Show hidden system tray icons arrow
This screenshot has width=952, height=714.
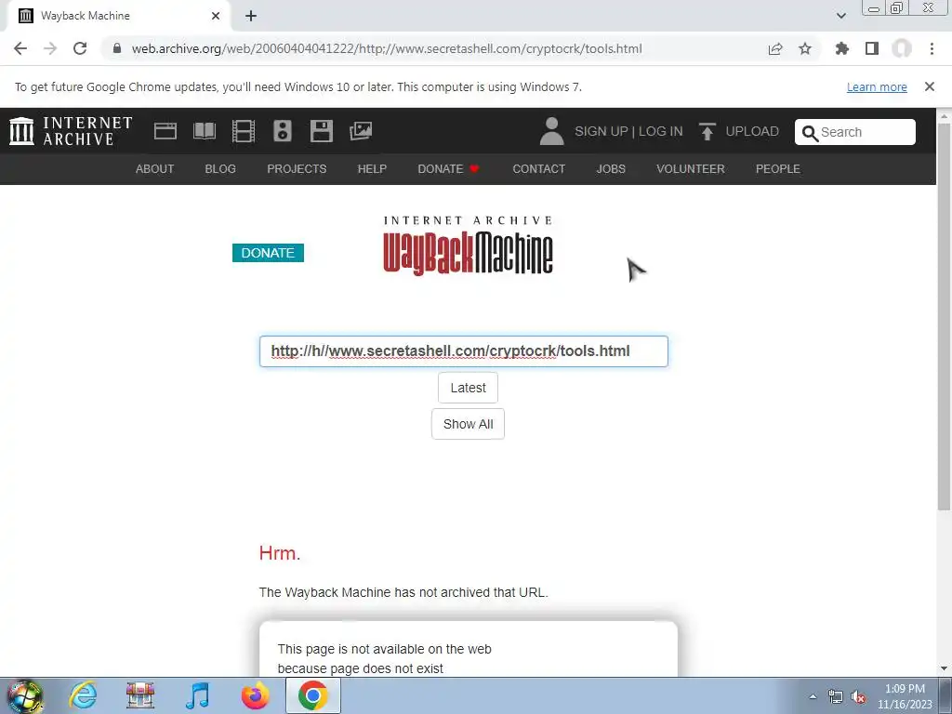[813, 696]
